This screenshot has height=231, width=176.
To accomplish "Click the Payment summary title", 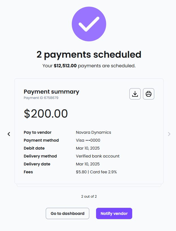I will [x=51, y=92].
